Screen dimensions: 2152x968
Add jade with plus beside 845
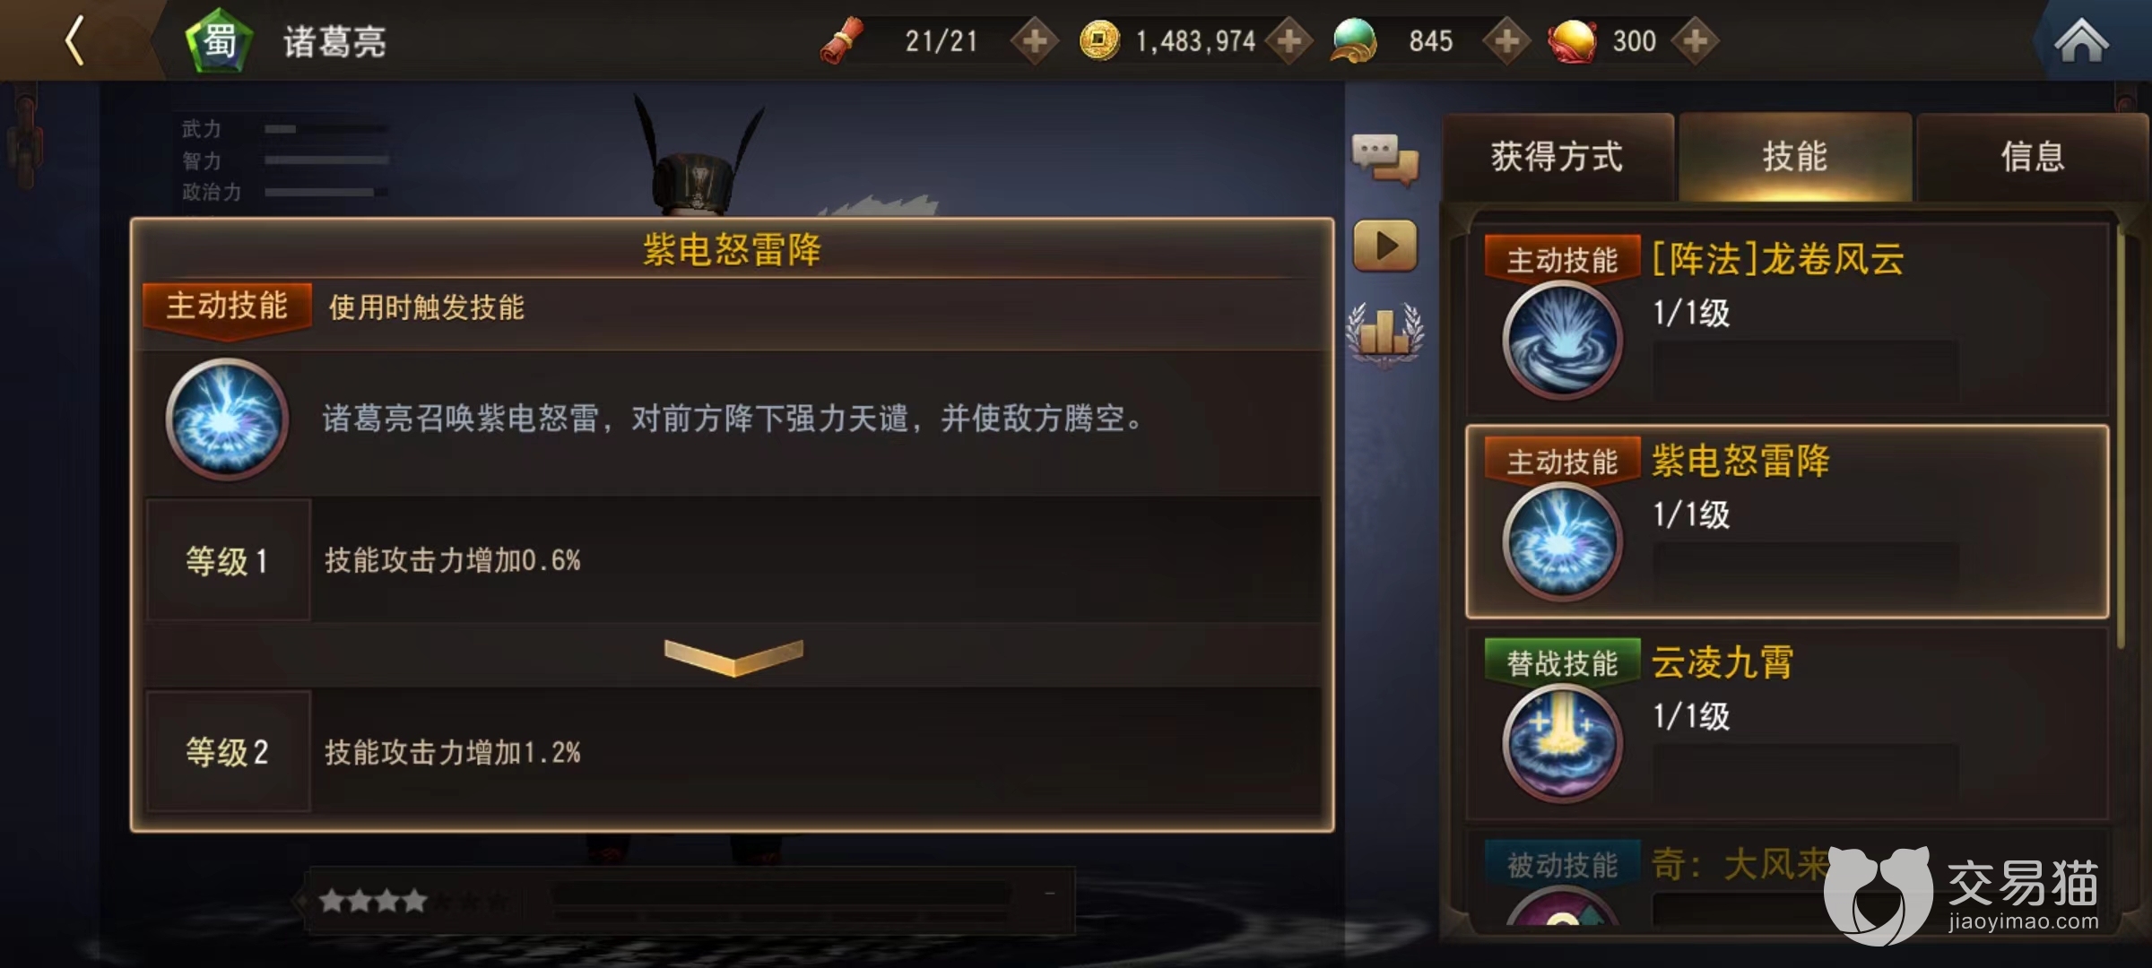[1506, 41]
